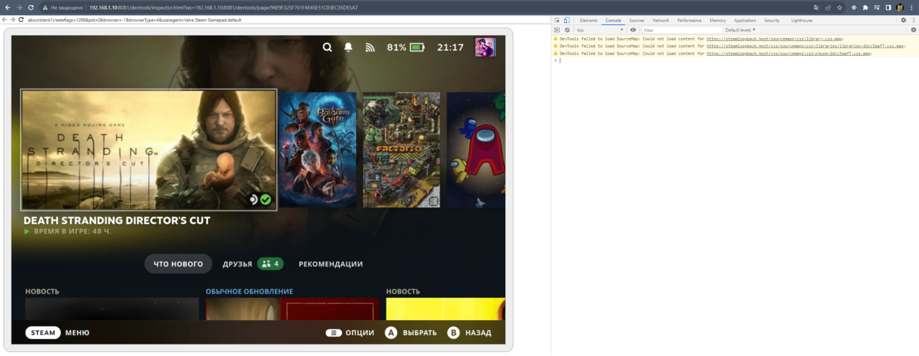This screenshot has width=919, height=356.
Task: Click Chrome forward arrow button
Action: [19, 7]
